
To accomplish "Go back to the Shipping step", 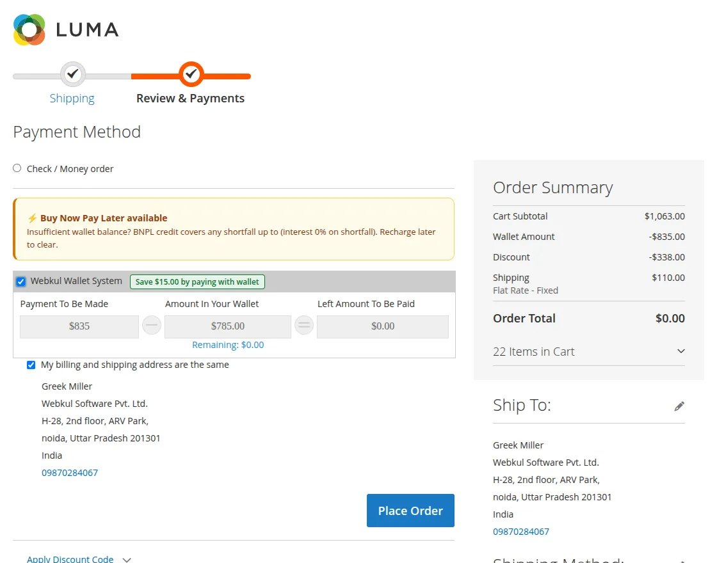I will (x=72, y=99).
